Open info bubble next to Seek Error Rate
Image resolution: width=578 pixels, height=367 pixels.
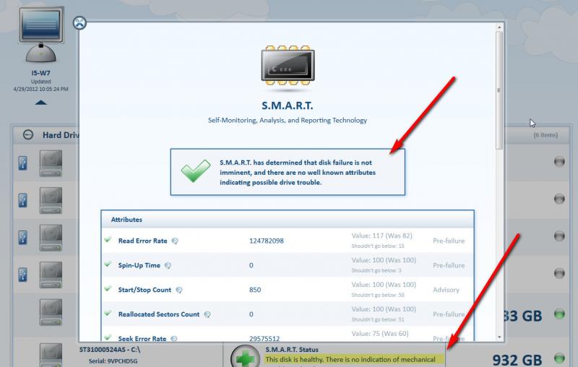(174, 338)
